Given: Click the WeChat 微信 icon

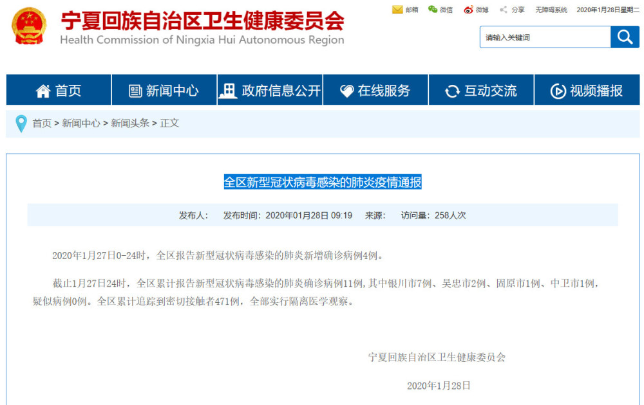Looking at the screenshot, I should click(433, 10).
